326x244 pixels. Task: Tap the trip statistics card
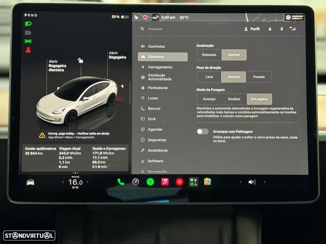tap(75, 158)
